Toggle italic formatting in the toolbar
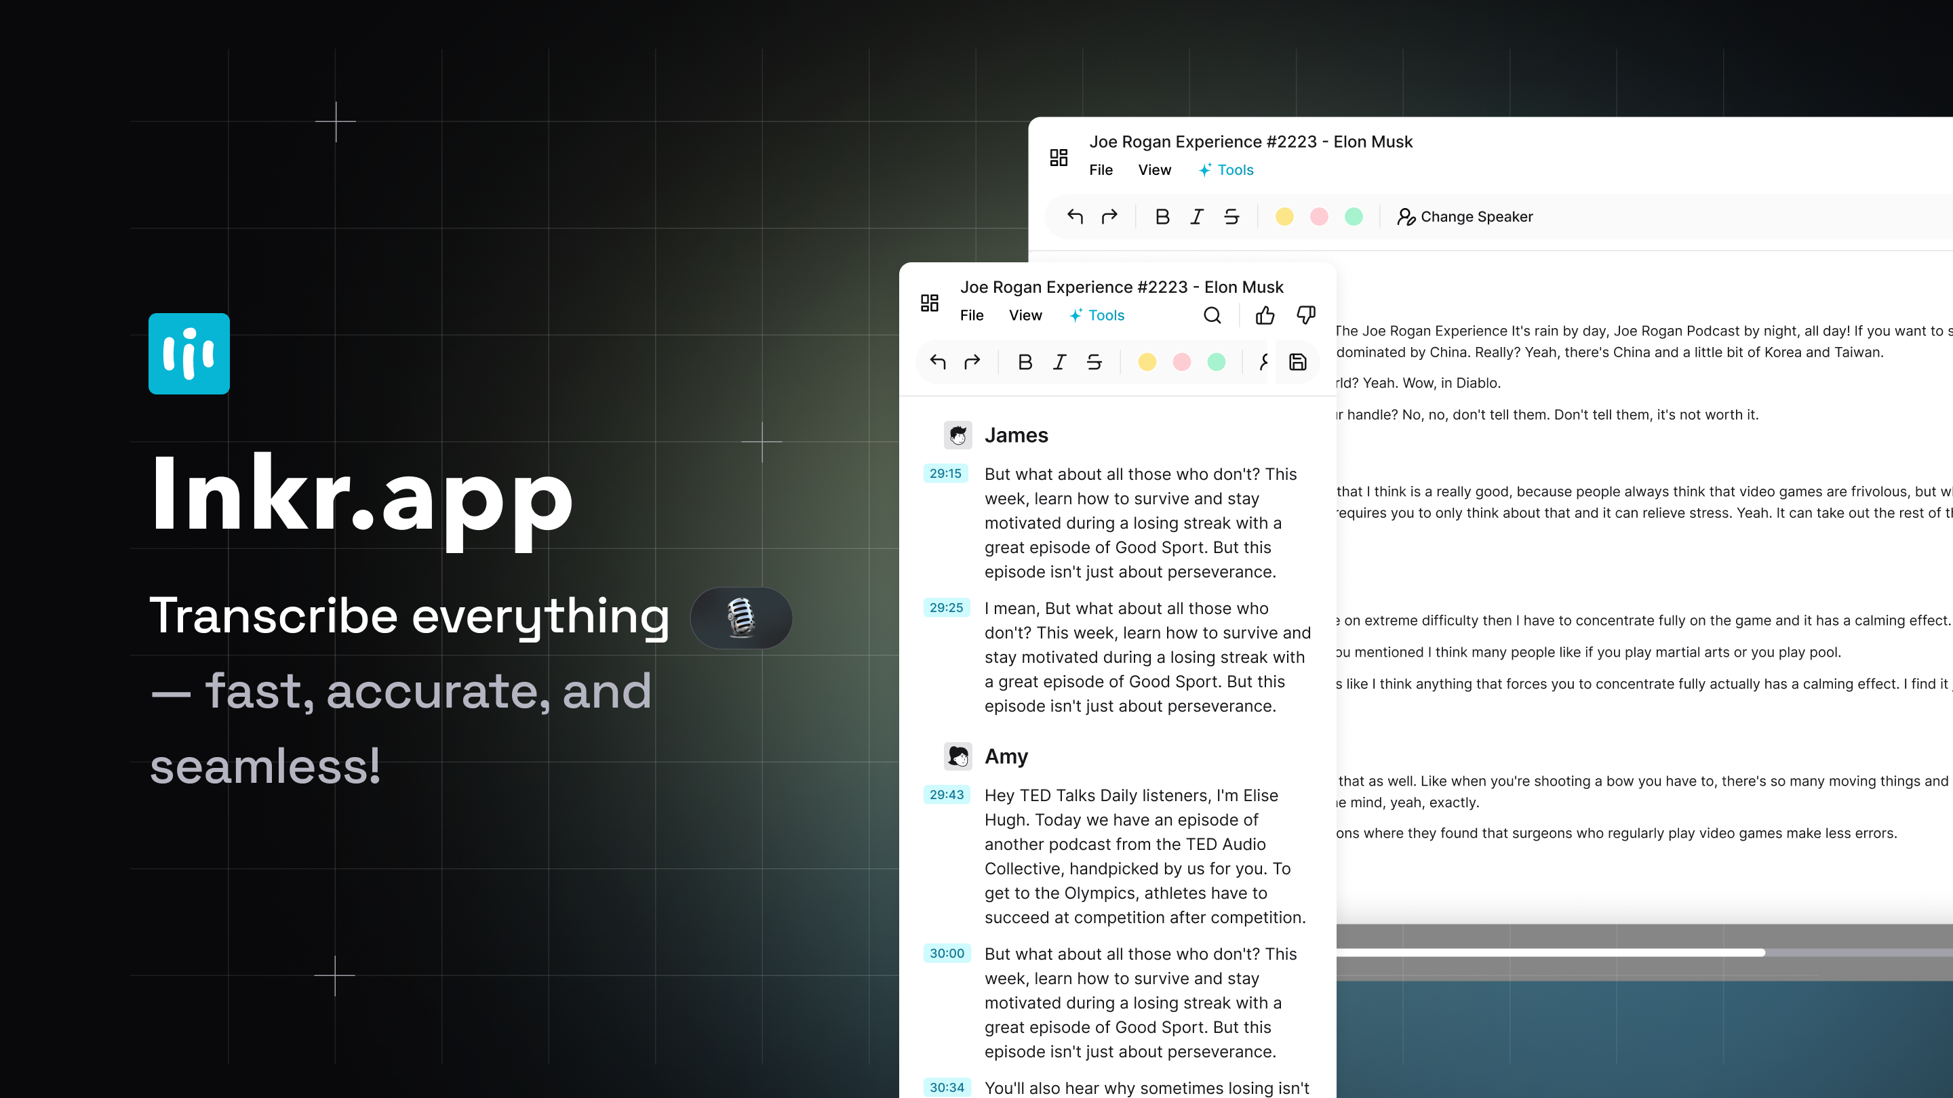 1059,362
